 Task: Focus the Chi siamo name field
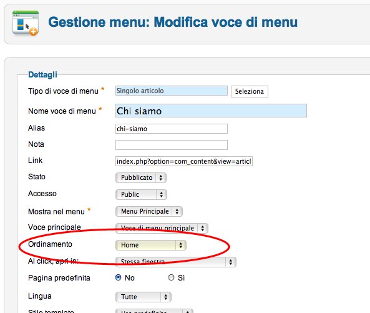pos(211,111)
